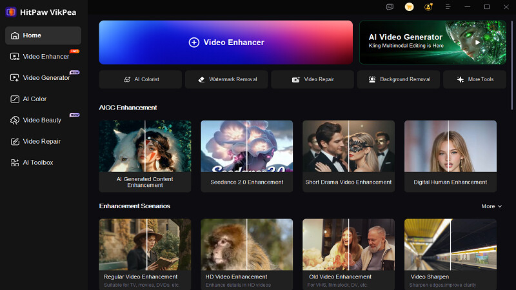The height and width of the screenshot is (290, 516).
Task: Click the Home house icon
Action: [x=15, y=35]
